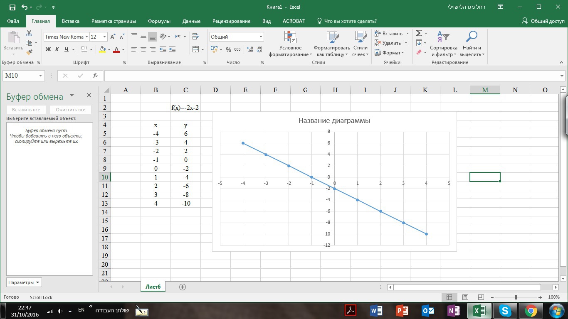Toggle wrap text in cells
568x319 pixels.
[x=196, y=37]
